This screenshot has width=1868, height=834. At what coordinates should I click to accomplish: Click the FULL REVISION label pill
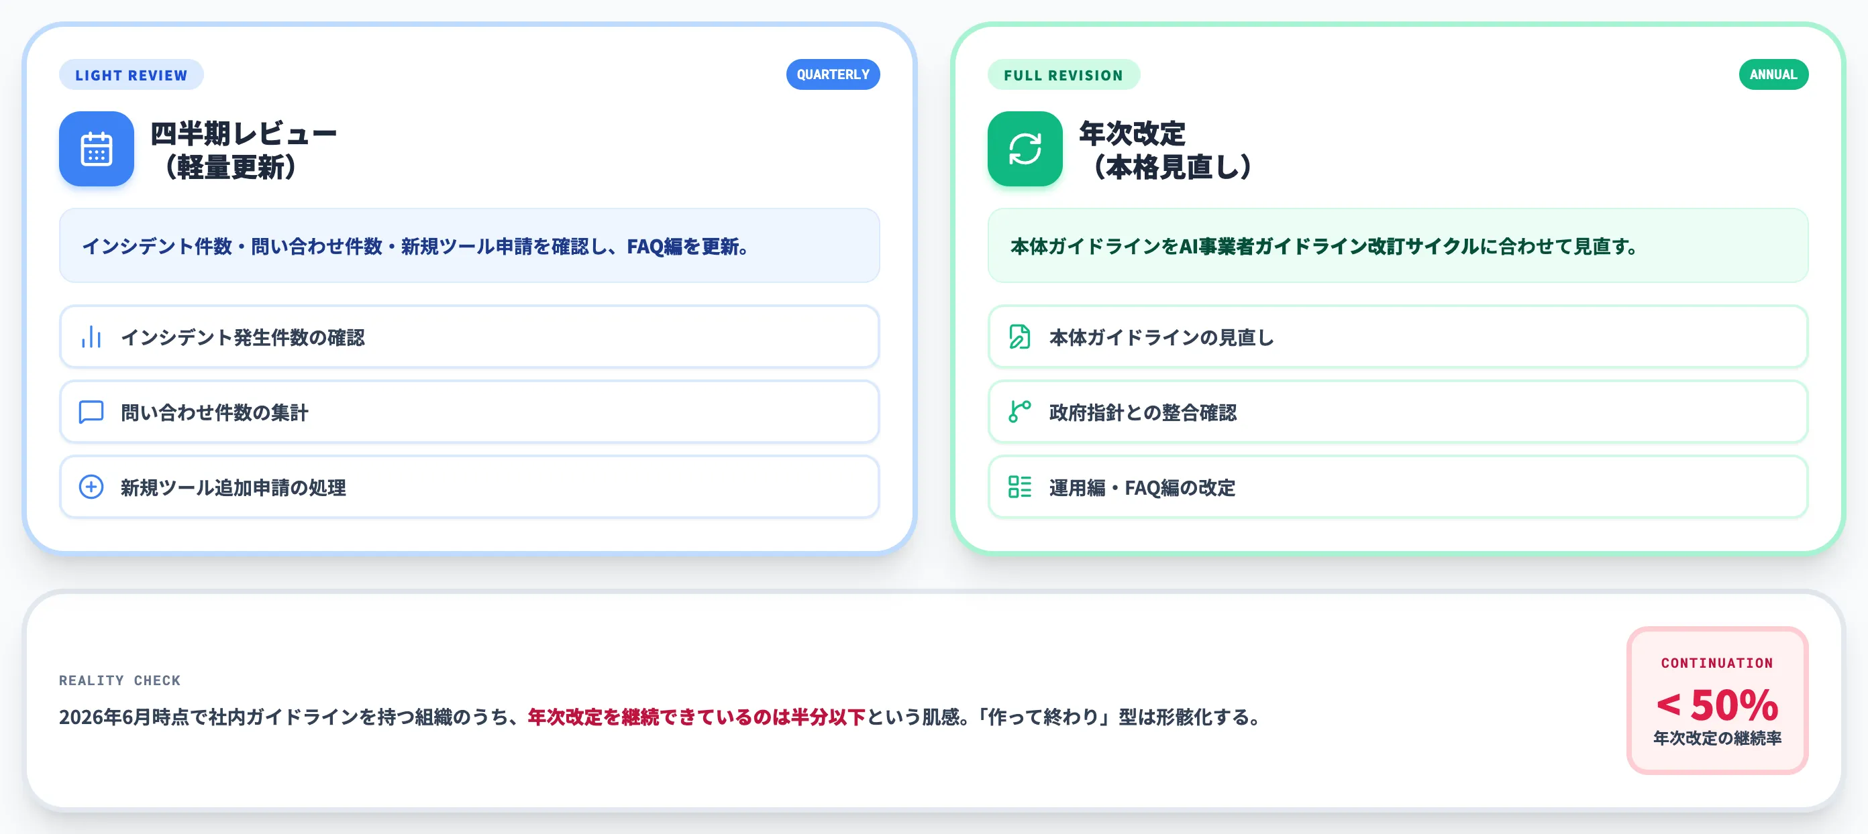pos(1063,74)
